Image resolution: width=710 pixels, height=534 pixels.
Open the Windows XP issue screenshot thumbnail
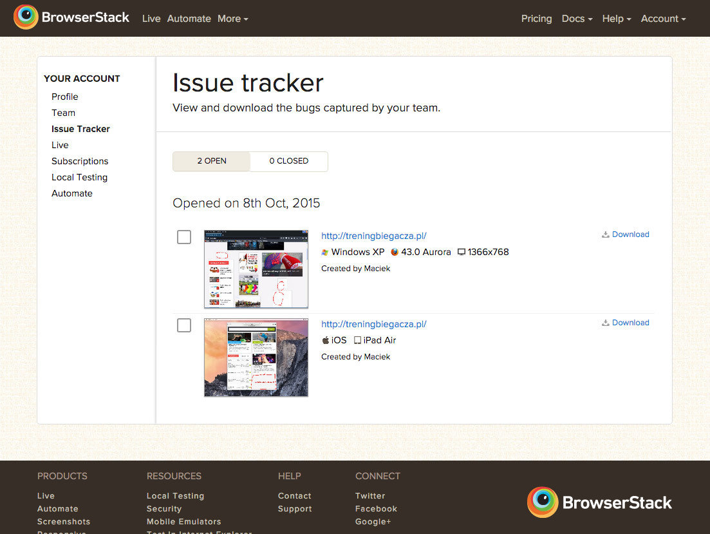coord(256,269)
